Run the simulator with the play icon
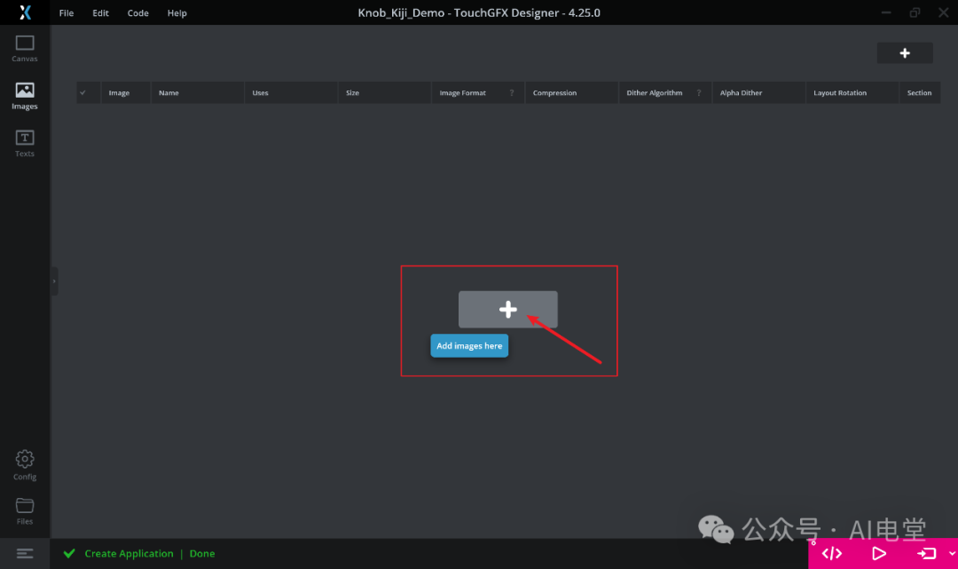This screenshot has width=958, height=569. [879, 553]
